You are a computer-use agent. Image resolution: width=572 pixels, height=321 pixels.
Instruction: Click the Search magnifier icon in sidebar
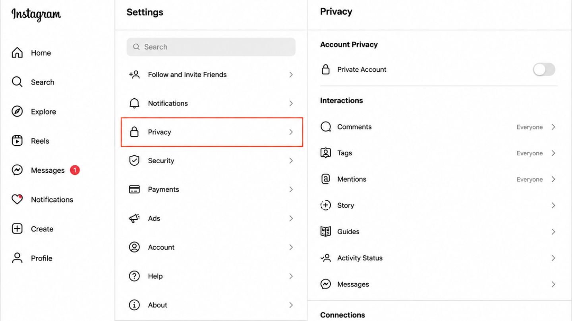[17, 82]
